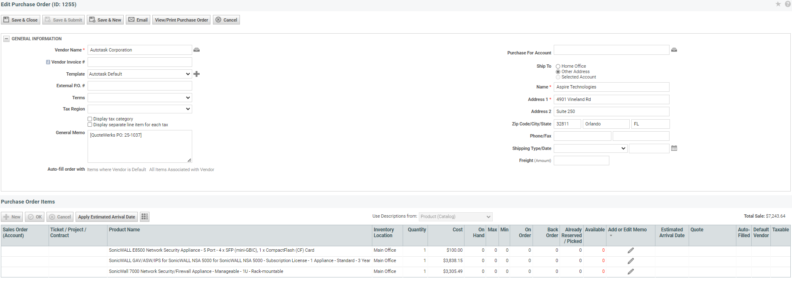Collapse the General Information section
The width and height of the screenshot is (792, 292).
click(6, 39)
